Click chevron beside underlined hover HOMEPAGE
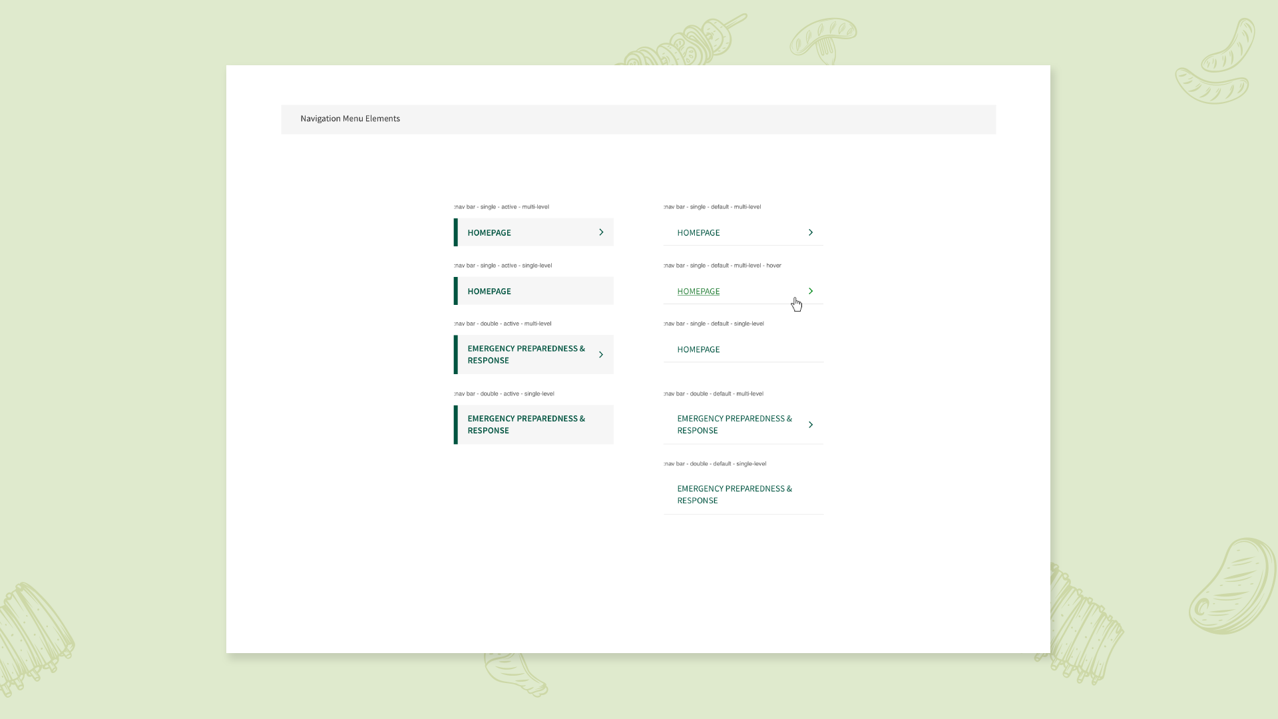The width and height of the screenshot is (1278, 719). 811,291
